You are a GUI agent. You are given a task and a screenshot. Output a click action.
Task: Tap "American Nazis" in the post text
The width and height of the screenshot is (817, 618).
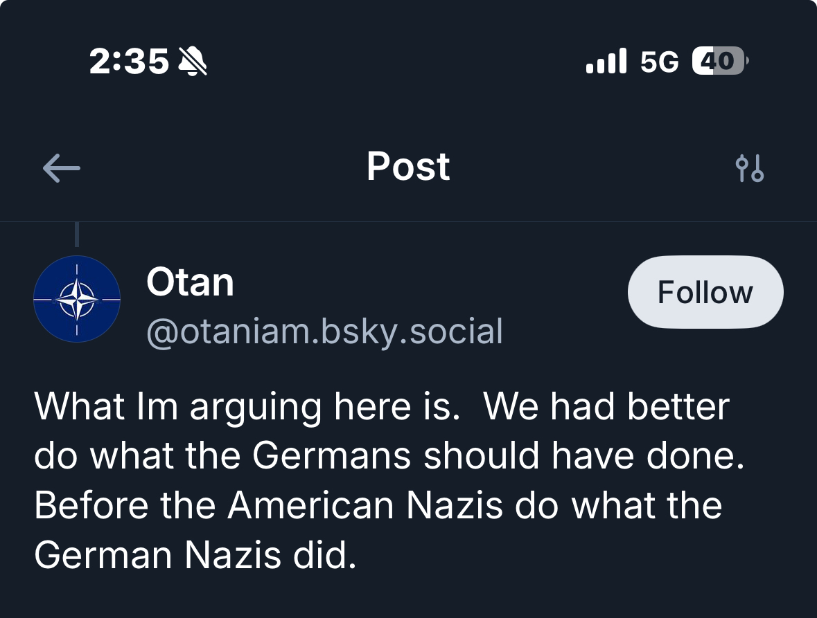tap(365, 506)
